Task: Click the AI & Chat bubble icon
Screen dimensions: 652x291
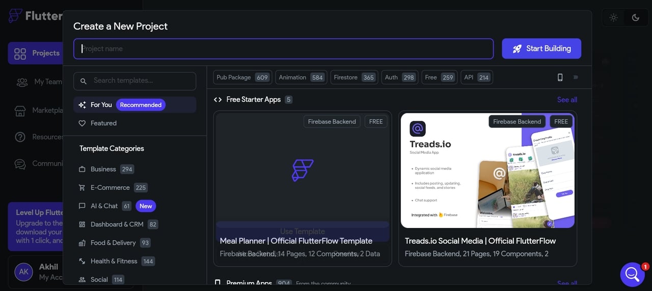Action: (82, 206)
